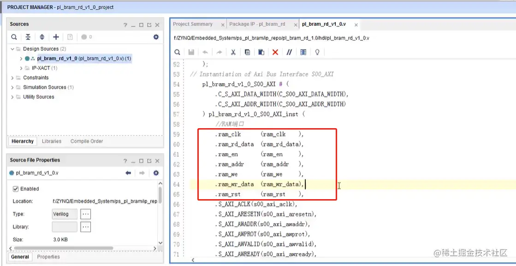Add sources with the plus icon
Viewport: 516px width, 266px height.
tap(56, 37)
